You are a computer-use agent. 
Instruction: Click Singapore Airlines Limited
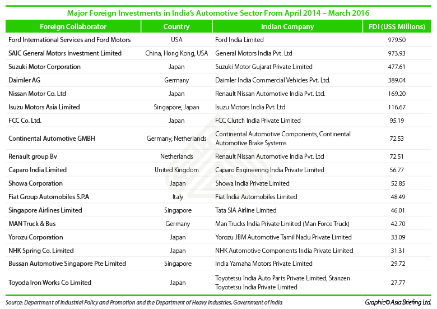45,210
